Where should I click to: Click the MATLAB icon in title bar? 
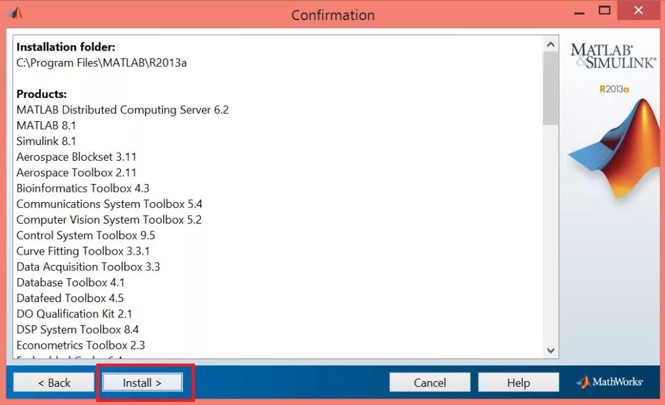[16, 14]
